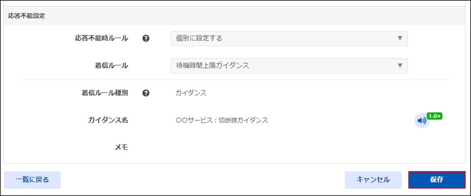Click the divider line below the 着信ルール dropdown
471x196 pixels.
click(235, 80)
